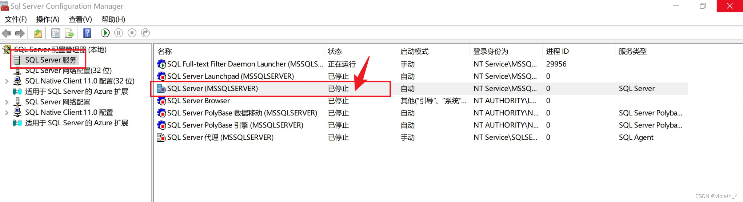Screen dimensions: 743x202
Task: Open the 帮助(H) menu
Action: (113, 19)
